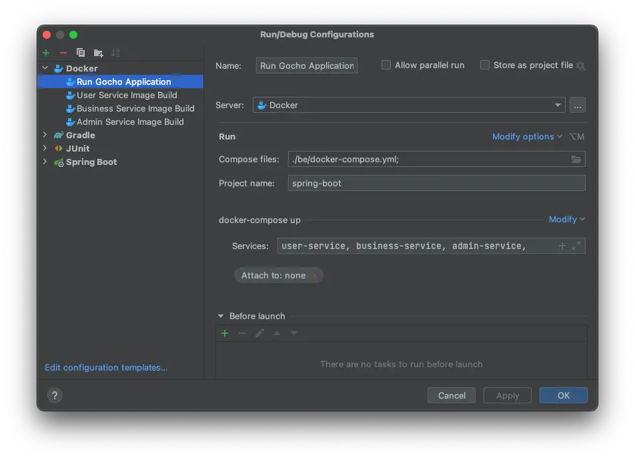The height and width of the screenshot is (460, 635).
Task: Open the Modify options menu
Action: point(527,136)
